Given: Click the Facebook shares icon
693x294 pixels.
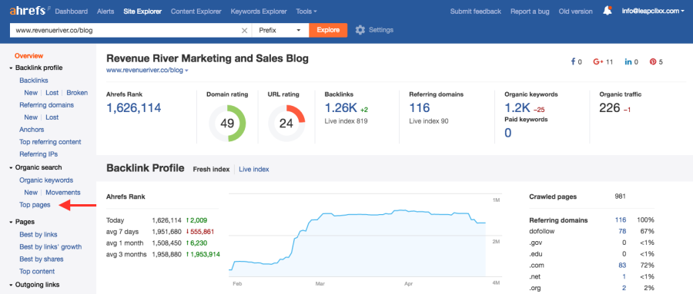Looking at the screenshot, I should 573,62.
